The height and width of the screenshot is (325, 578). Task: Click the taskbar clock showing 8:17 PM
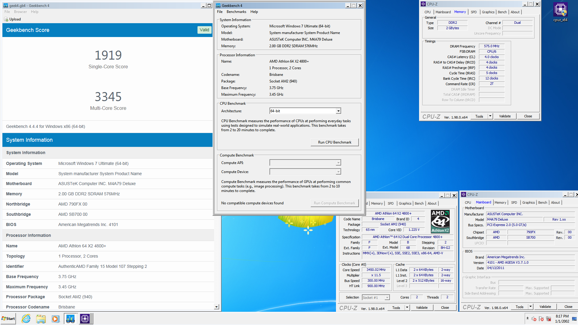coord(562,319)
